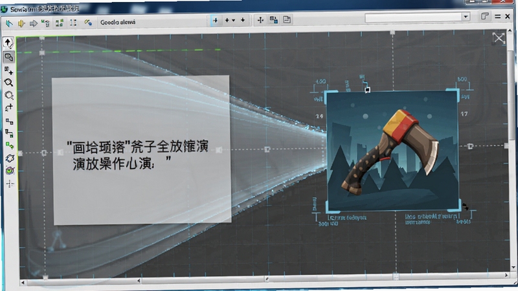
Task: Select the stepped connector tool with green square
Action: click(x=9, y=133)
